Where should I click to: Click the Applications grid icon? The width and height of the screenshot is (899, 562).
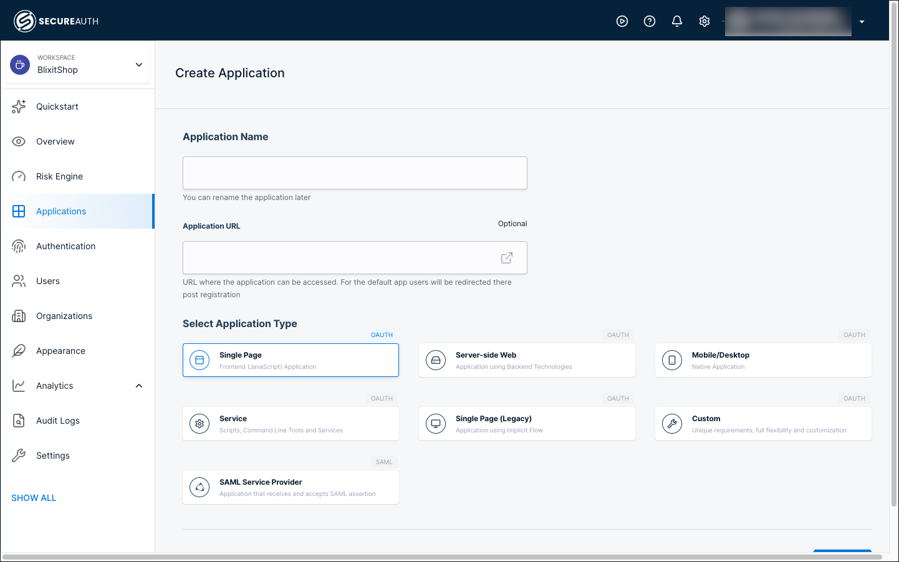coord(19,211)
